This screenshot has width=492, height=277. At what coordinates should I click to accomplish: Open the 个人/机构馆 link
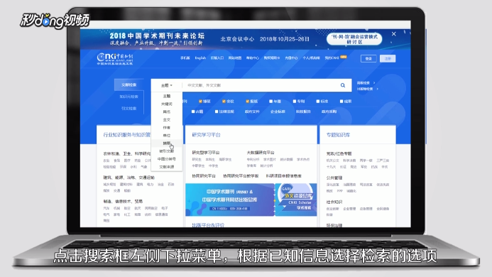point(311,58)
